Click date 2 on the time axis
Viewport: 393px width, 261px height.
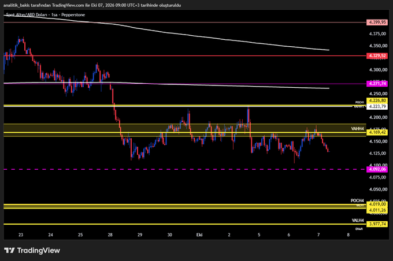(229, 234)
